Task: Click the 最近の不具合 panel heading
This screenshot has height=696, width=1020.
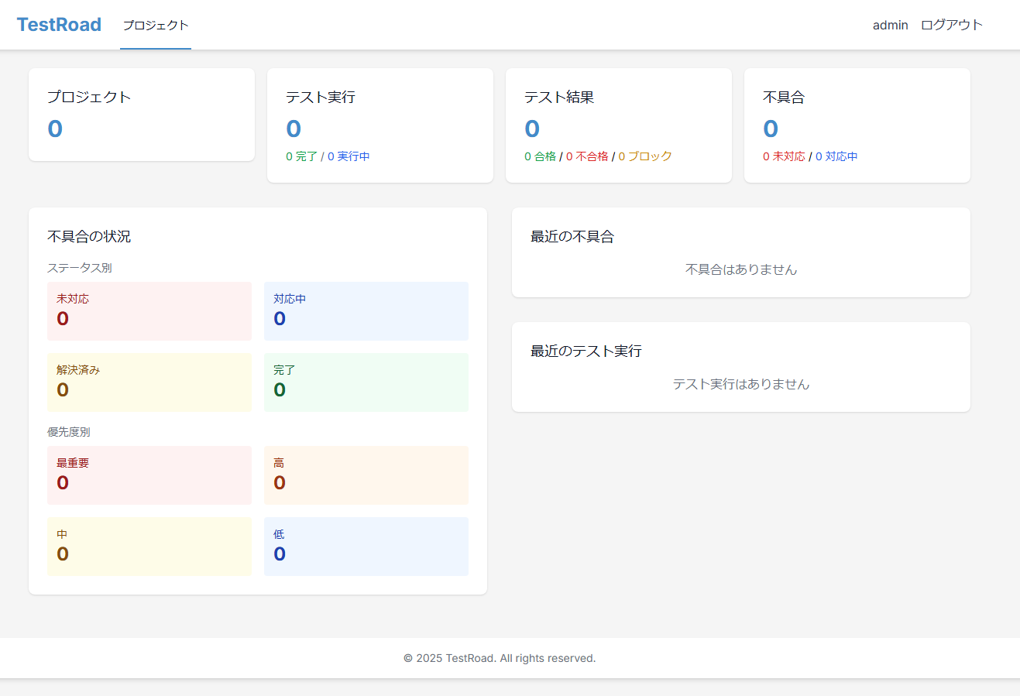Action: (572, 237)
